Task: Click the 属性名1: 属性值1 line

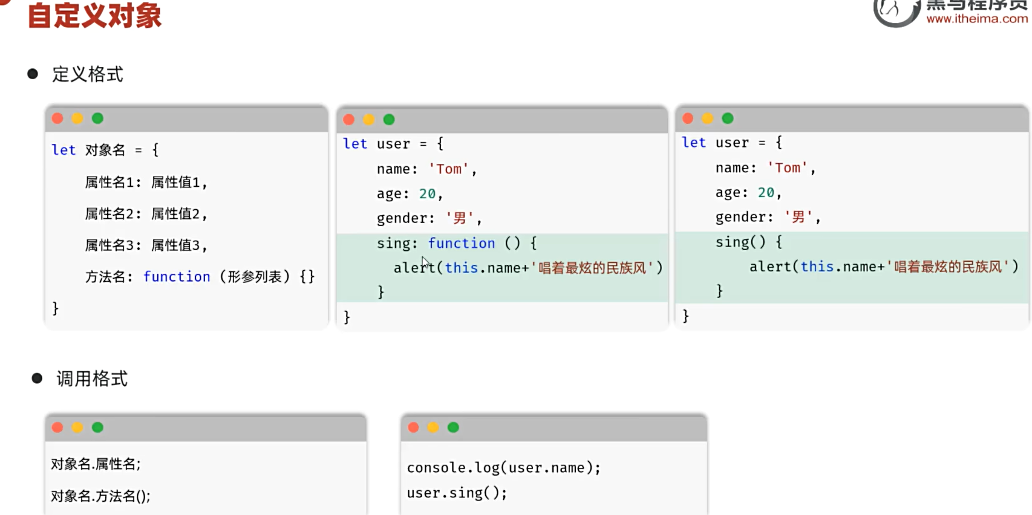Action: click(x=146, y=183)
